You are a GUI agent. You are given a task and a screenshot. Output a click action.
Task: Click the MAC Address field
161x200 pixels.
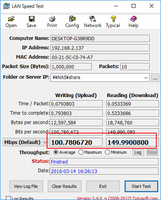pos(100,57)
